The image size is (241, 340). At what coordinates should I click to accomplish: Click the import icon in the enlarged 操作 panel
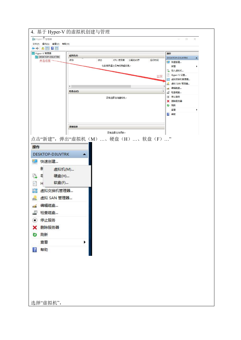tap(35, 176)
